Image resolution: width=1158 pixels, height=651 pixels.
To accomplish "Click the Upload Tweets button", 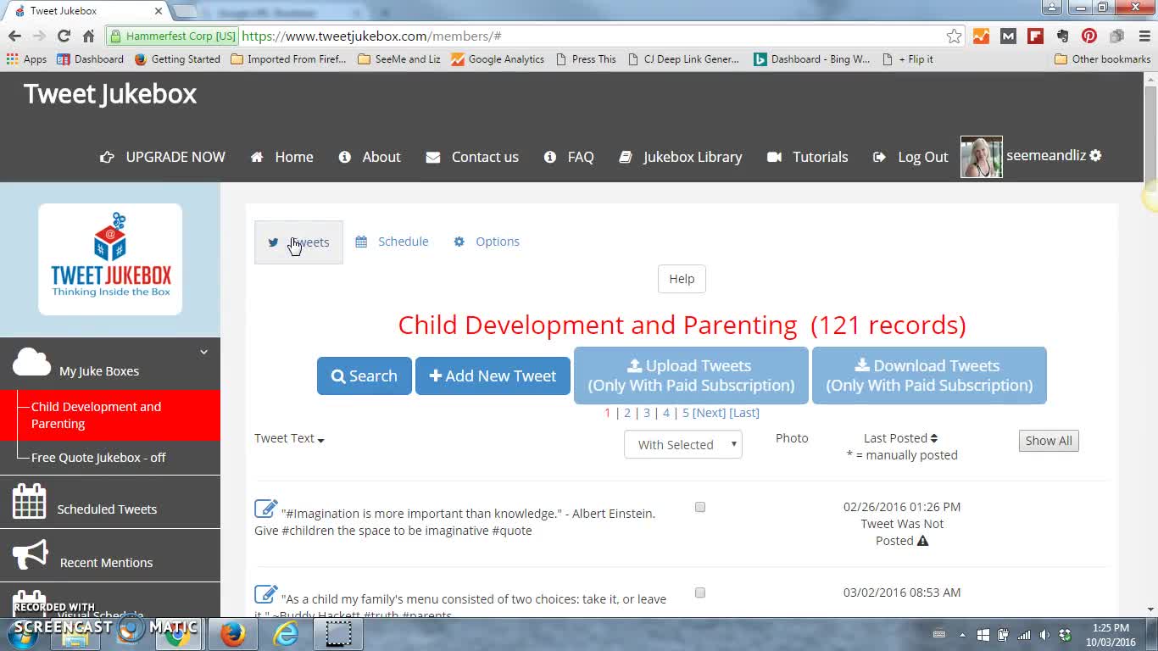I will pos(691,376).
